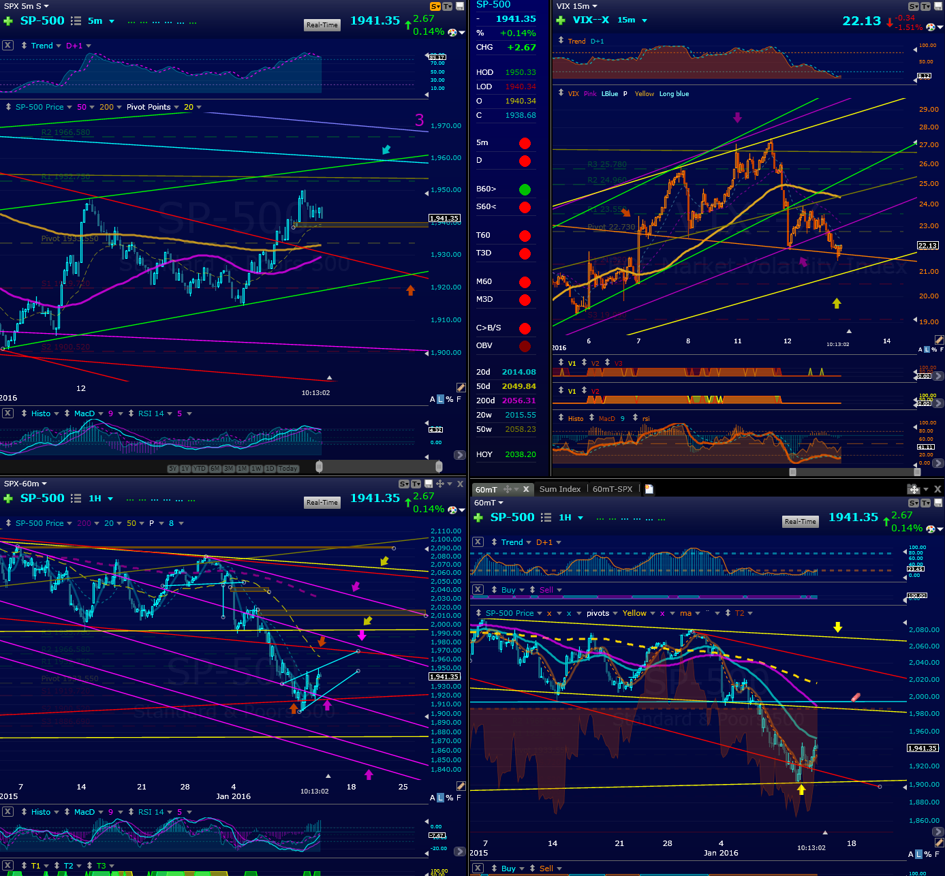Select the 5Y range button under the 5m chart
The image size is (945, 876).
point(172,469)
